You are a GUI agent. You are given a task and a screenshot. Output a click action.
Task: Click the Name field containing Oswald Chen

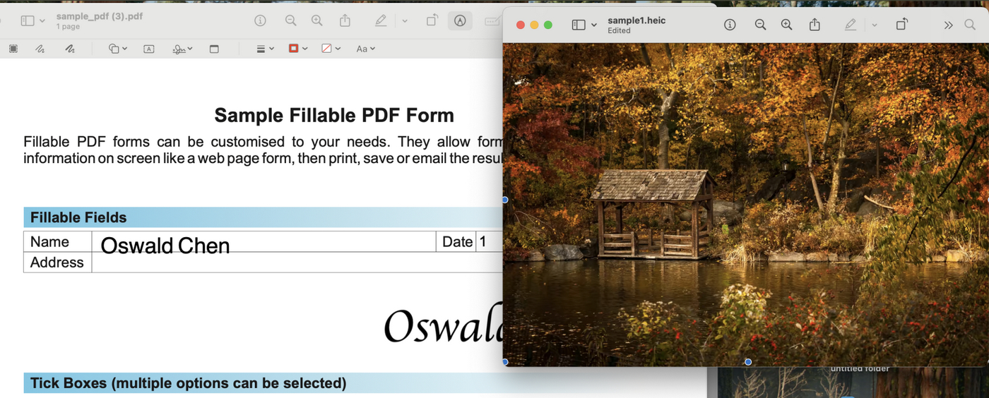(x=263, y=241)
